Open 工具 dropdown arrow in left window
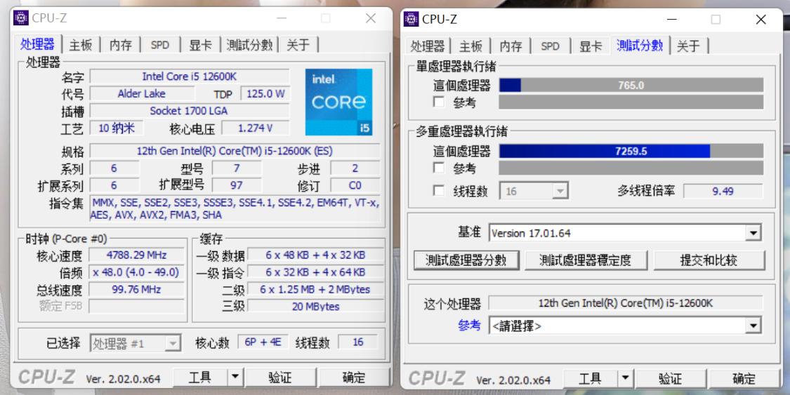 click(235, 377)
